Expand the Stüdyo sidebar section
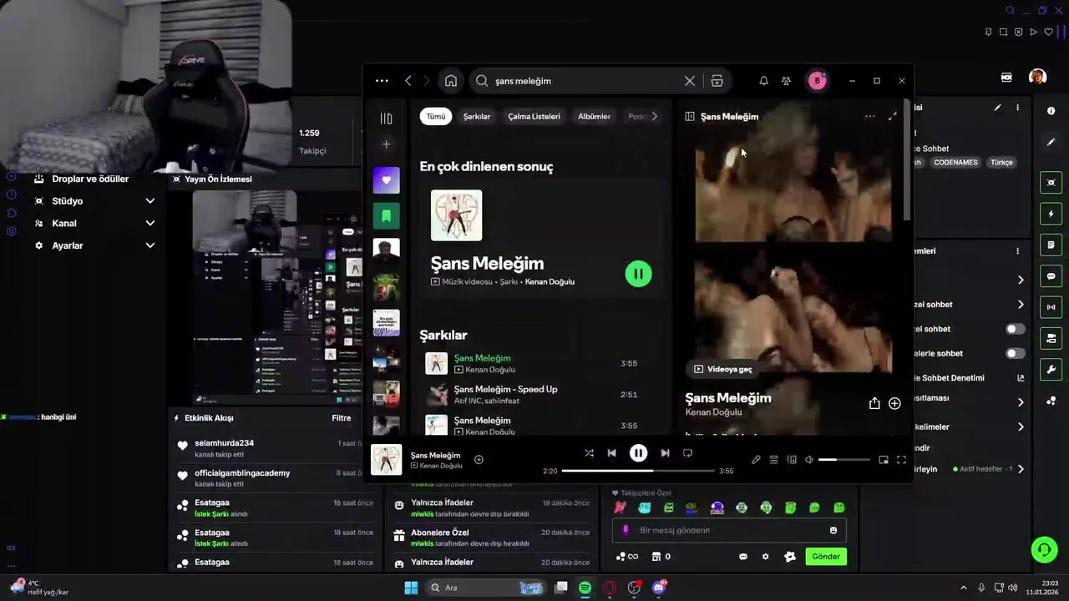This screenshot has width=1069, height=601. pyautogui.click(x=150, y=201)
